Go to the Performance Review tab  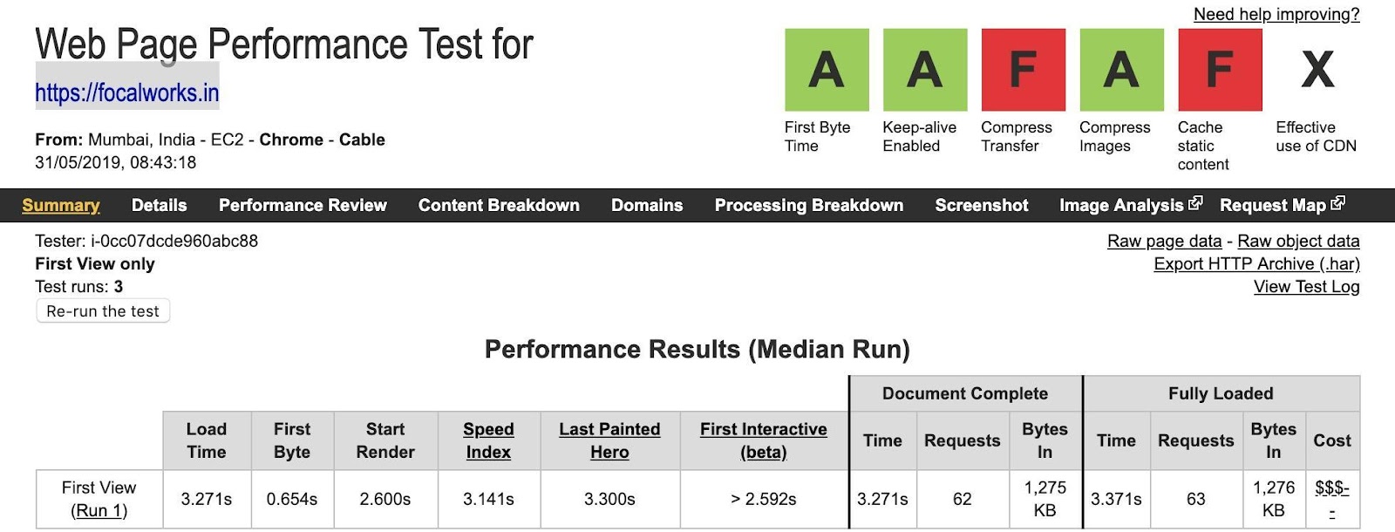(303, 205)
